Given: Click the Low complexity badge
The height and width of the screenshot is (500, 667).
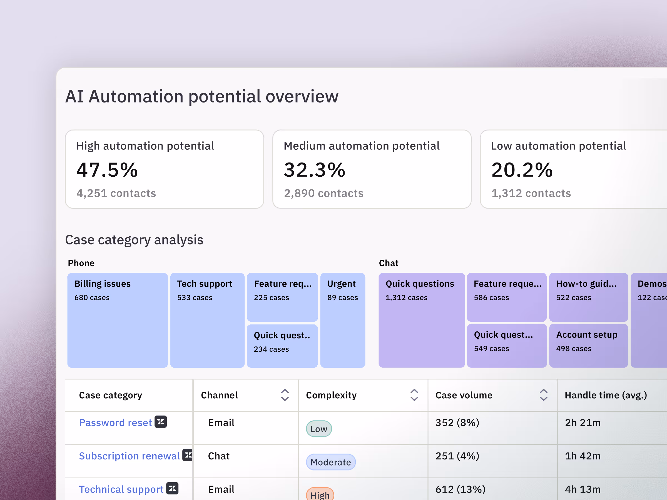Looking at the screenshot, I should click(x=318, y=429).
